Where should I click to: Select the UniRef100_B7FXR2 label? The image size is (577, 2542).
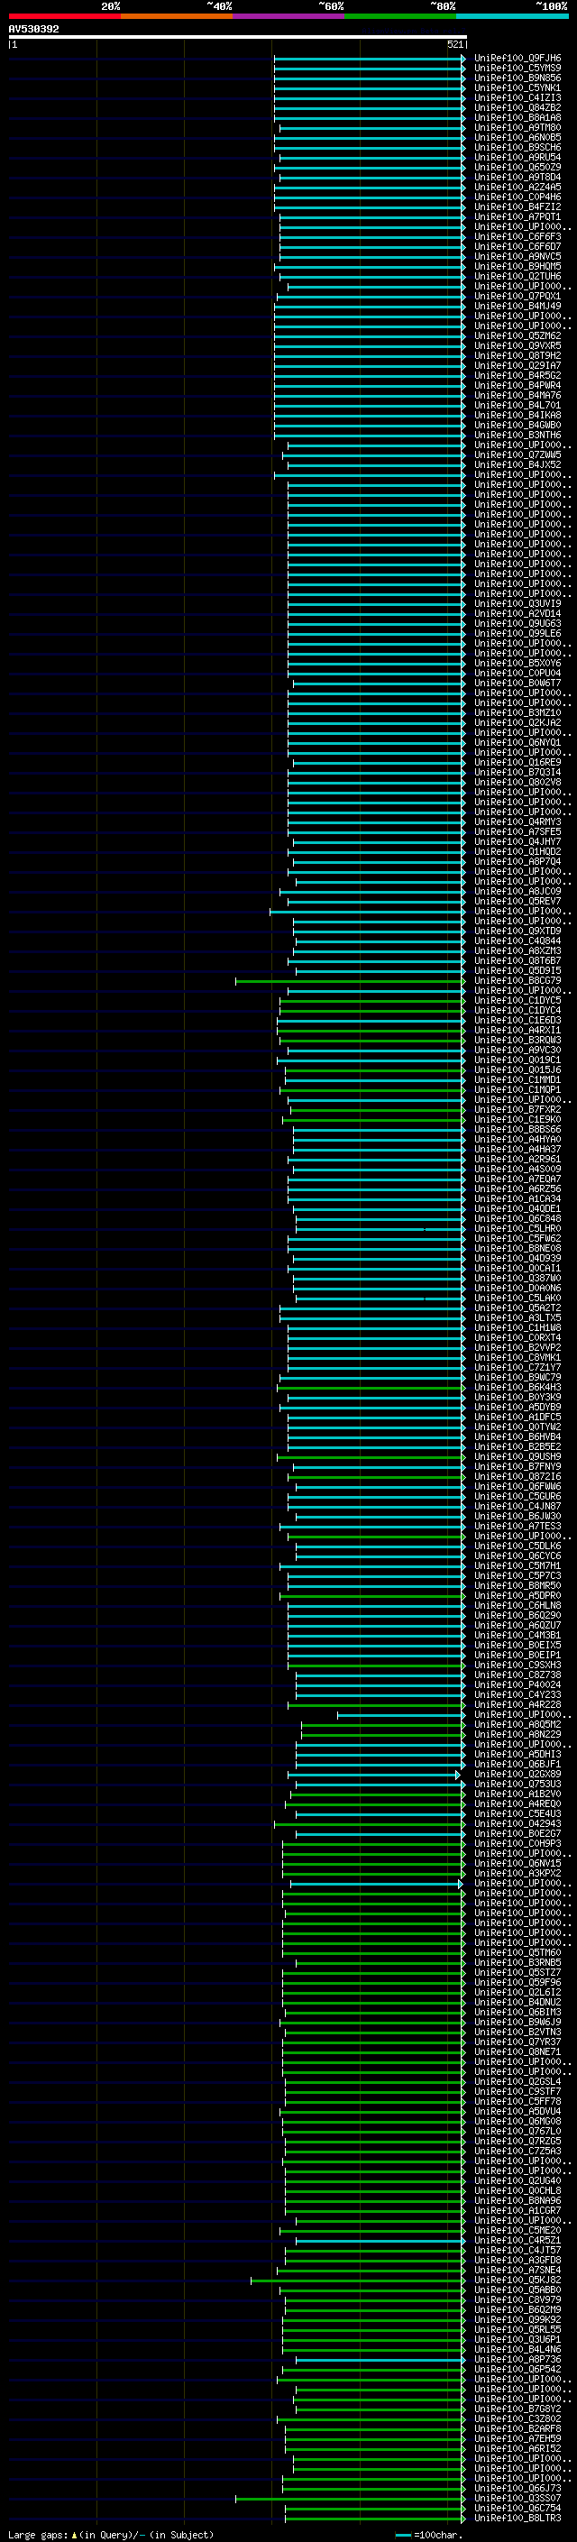(x=517, y=1109)
